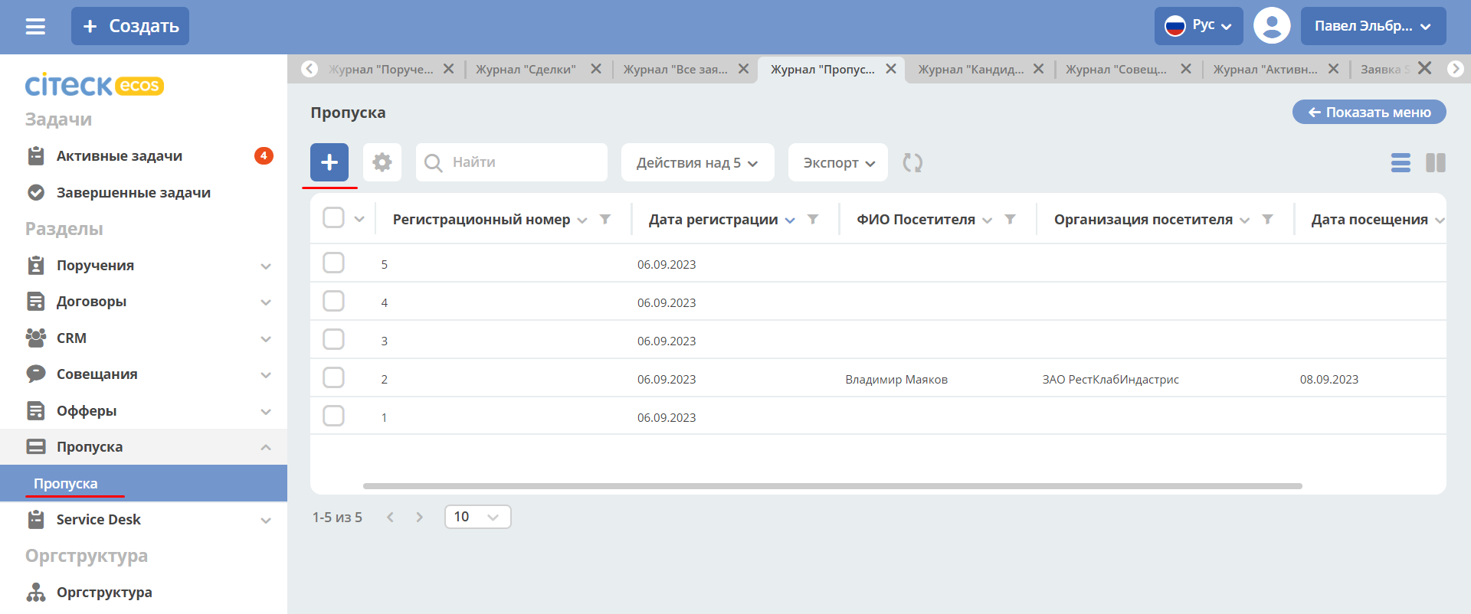The width and height of the screenshot is (1471, 614).
Task: Refresh the passes journal
Action: 912,162
